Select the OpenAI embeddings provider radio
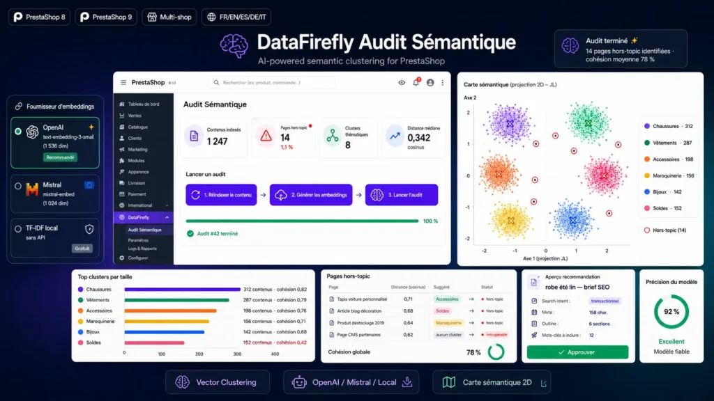This screenshot has width=714, height=401. click(17, 132)
